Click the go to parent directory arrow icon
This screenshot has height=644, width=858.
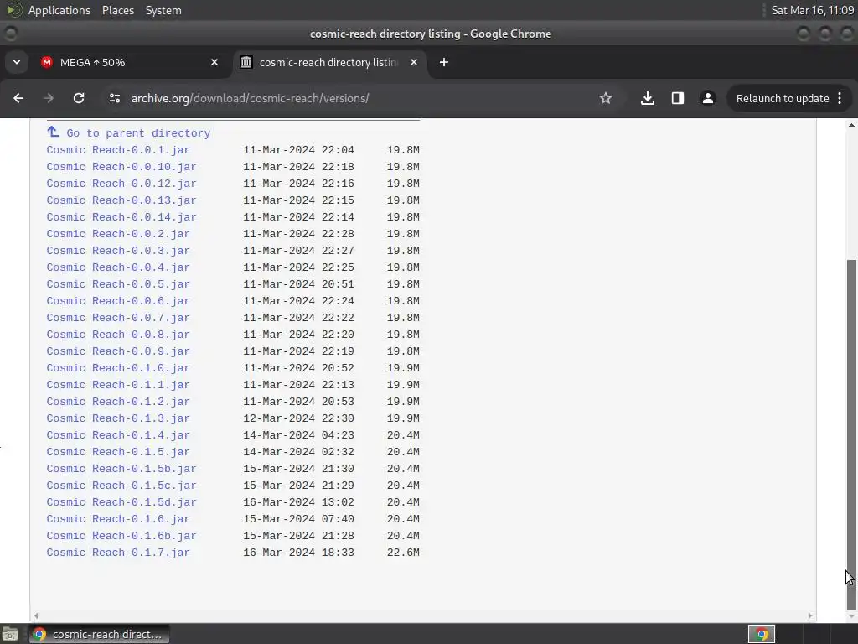coord(53,132)
